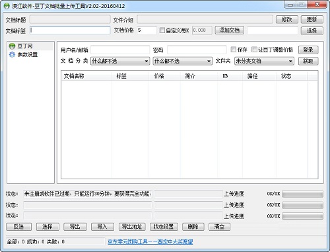Viewport: 330px width, 252px height.
Task: Click the gear icon beside 参数设置
Action: point(12,54)
